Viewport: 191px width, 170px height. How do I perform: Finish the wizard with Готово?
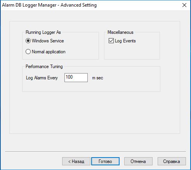coord(105,161)
